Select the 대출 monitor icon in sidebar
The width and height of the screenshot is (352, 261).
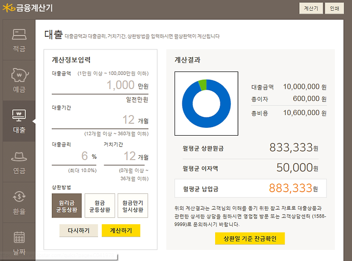[x=19, y=116]
